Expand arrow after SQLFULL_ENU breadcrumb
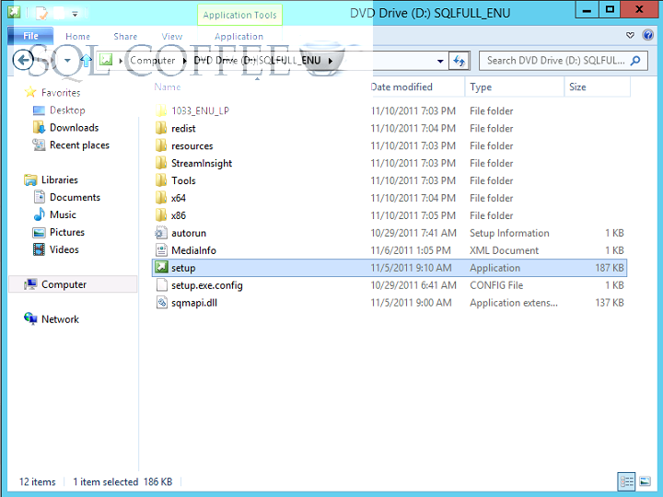 331,61
